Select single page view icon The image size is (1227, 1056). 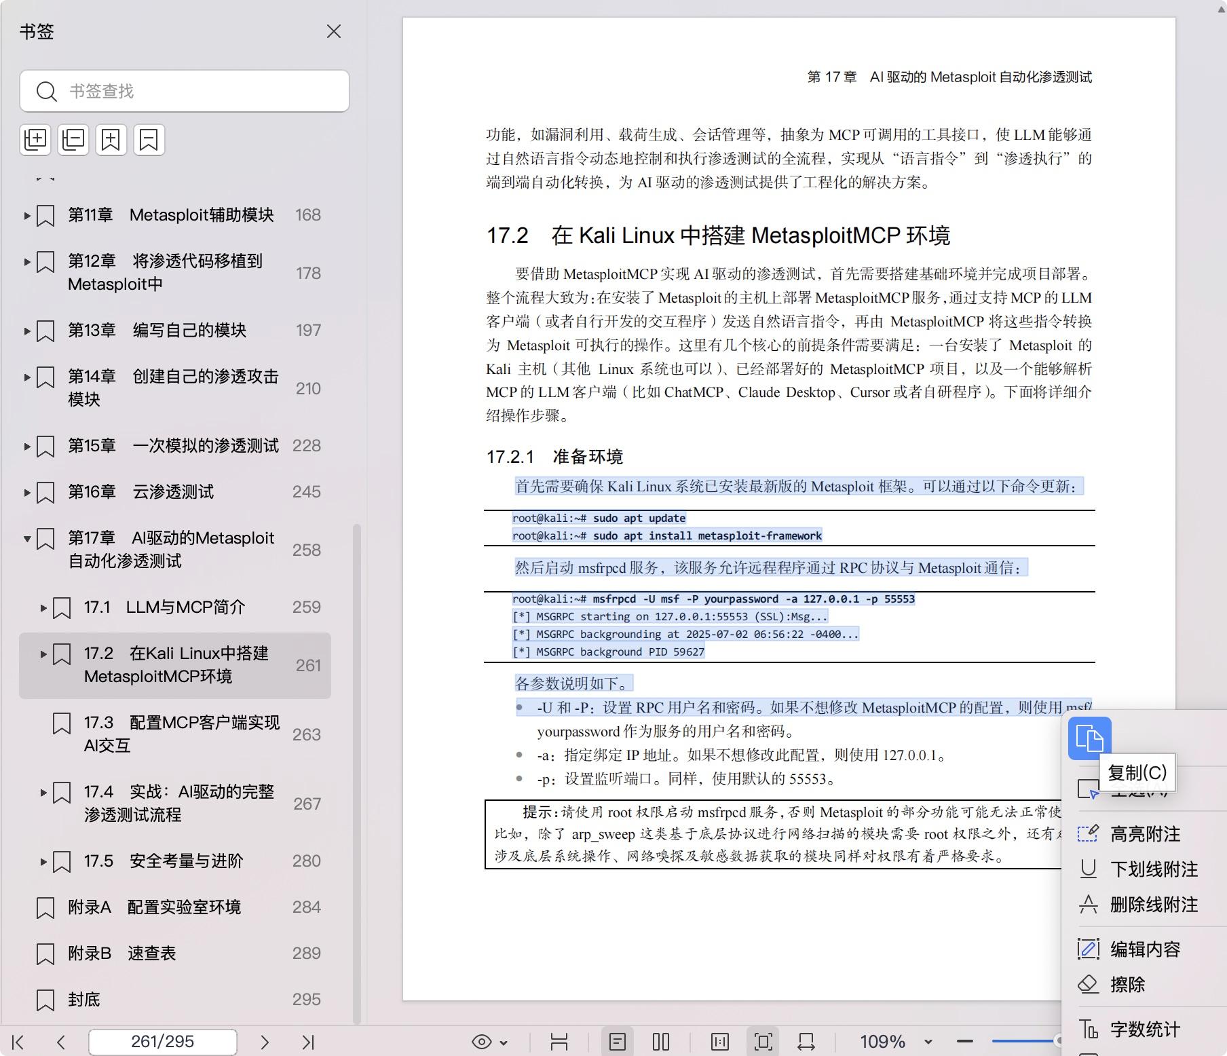[x=618, y=1042]
